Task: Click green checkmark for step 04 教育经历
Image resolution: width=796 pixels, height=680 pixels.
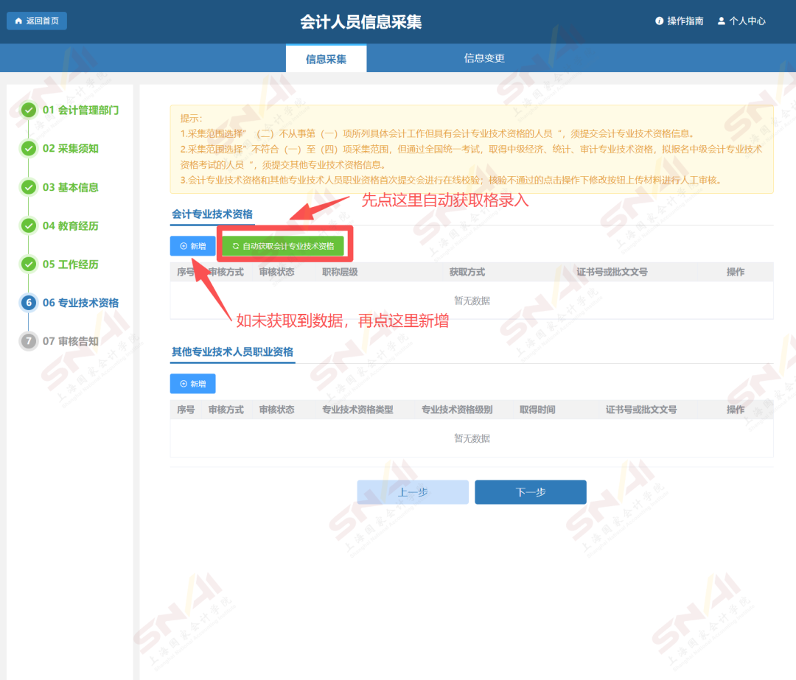Action: point(29,226)
